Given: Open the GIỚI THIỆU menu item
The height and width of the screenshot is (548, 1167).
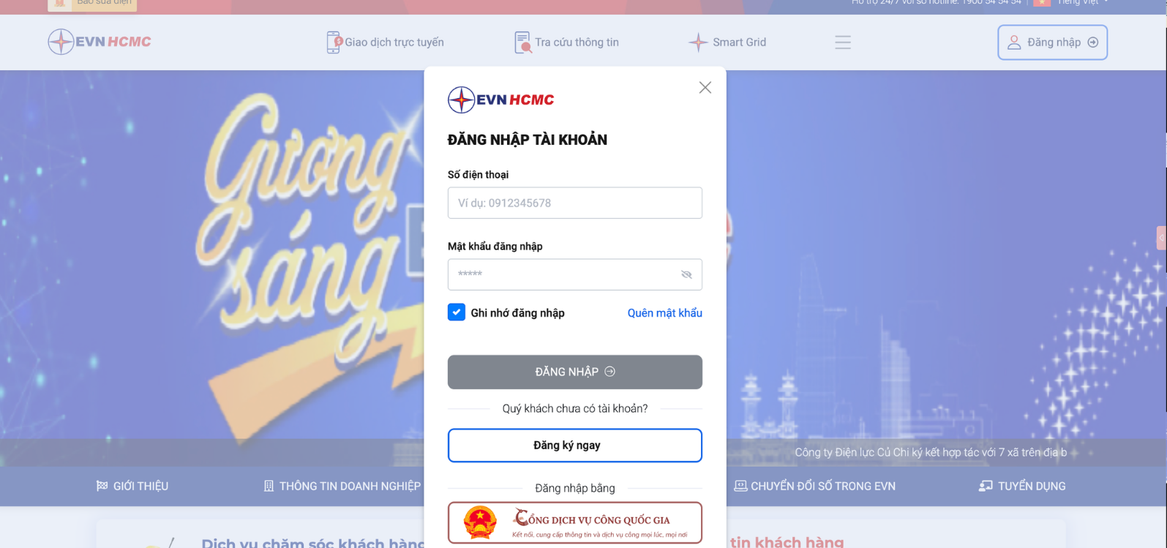Looking at the screenshot, I should (x=132, y=486).
